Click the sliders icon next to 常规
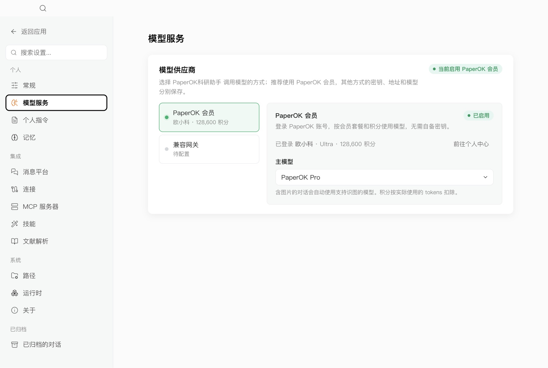Viewport: 548px width, 368px height. point(15,86)
